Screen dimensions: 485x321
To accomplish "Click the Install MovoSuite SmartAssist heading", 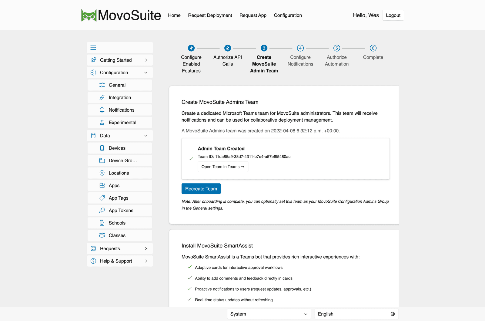I will 217,246.
